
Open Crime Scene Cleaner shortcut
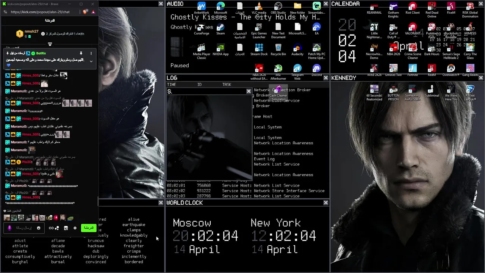click(x=413, y=52)
